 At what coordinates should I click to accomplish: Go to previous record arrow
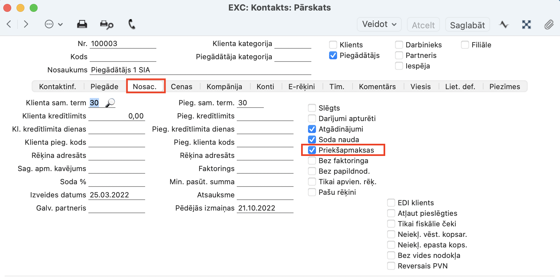click(9, 24)
